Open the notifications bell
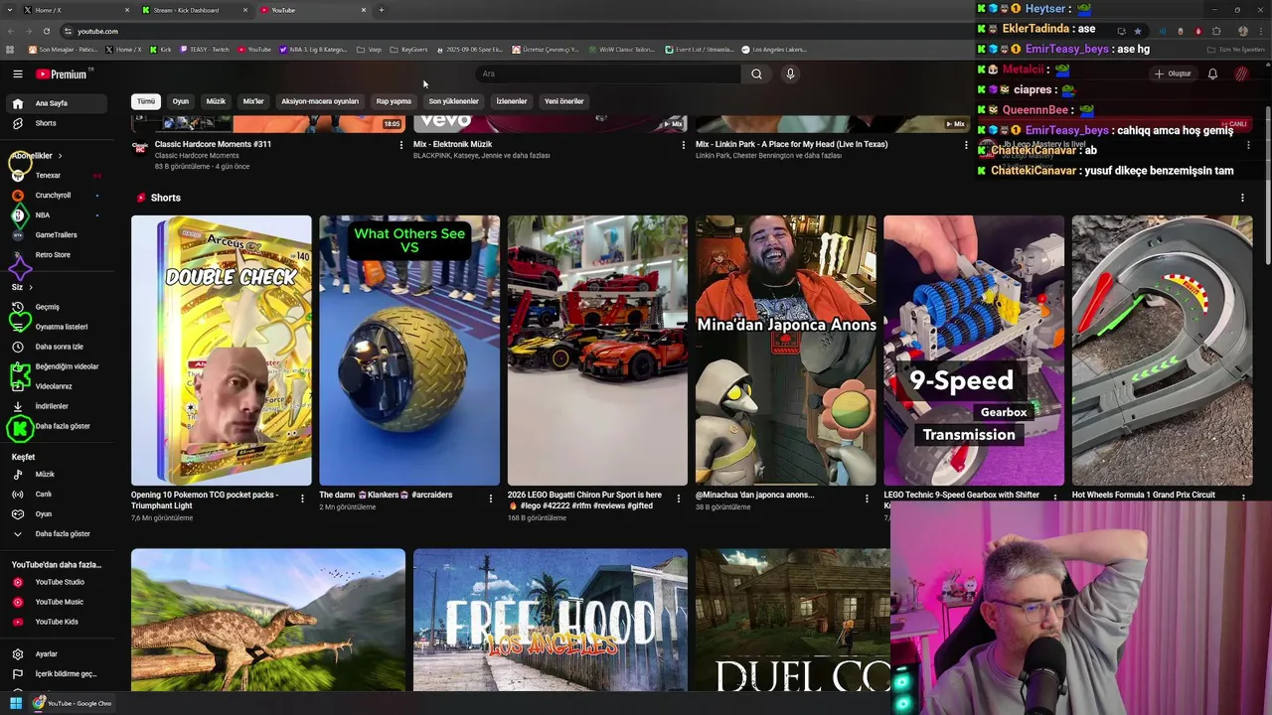Image resolution: width=1272 pixels, height=715 pixels. pos(1212,73)
